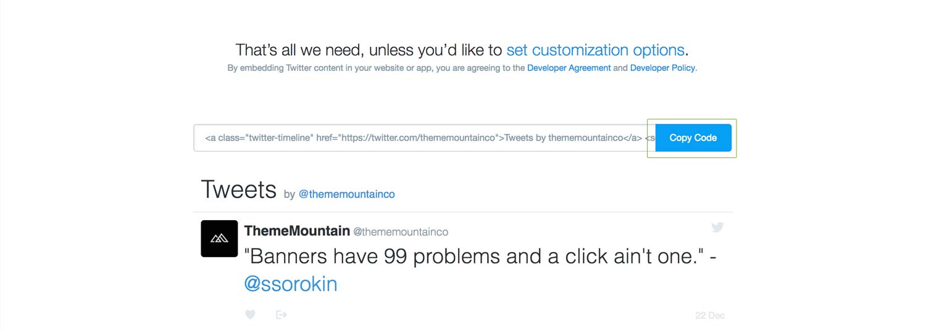
Task: Open the @ssorokin mention link
Action: tap(291, 284)
